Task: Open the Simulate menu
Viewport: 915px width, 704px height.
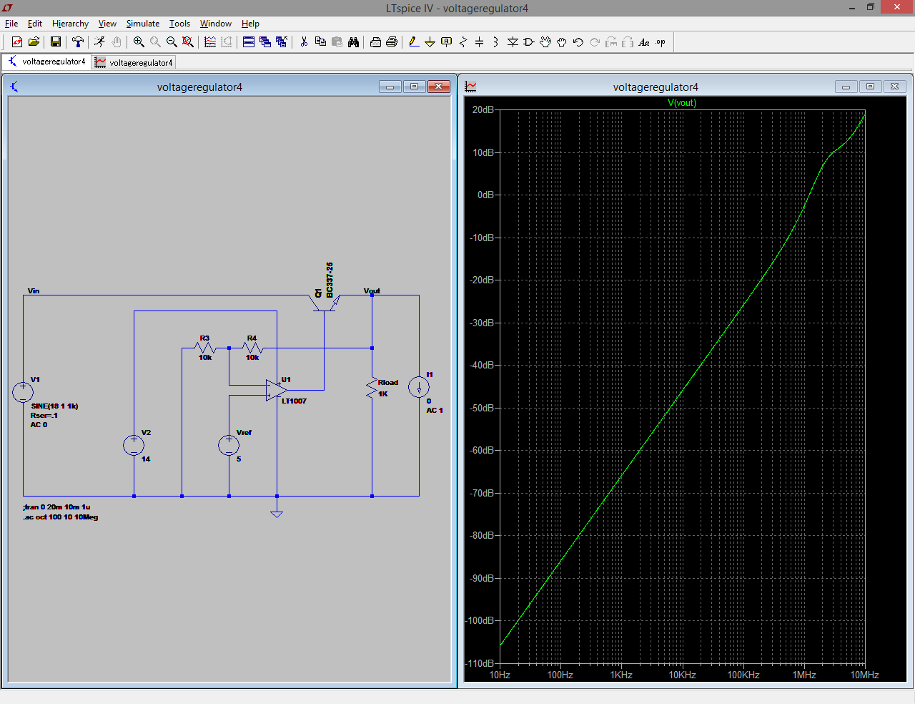Action: point(143,24)
